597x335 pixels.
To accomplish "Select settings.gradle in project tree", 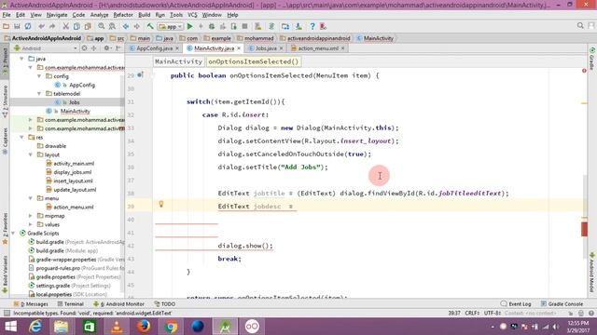I will 52,286.
